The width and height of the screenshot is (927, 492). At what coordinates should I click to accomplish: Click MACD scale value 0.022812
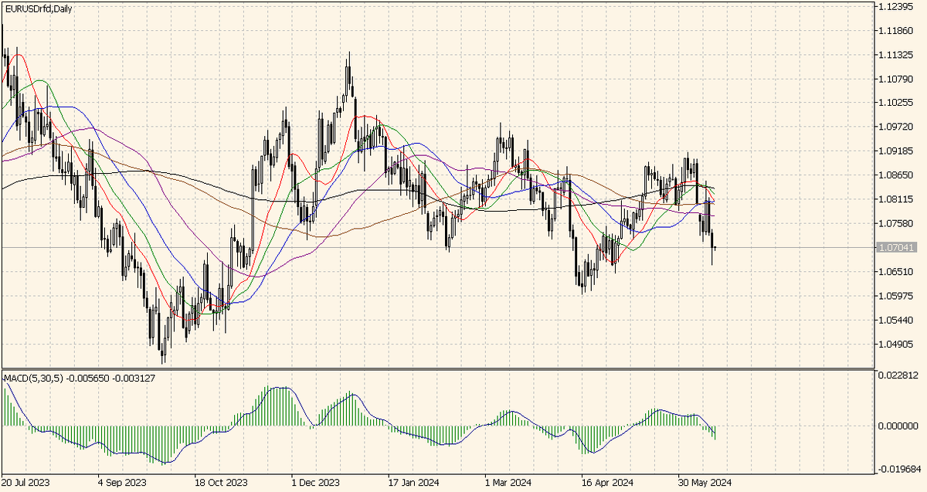tap(898, 375)
